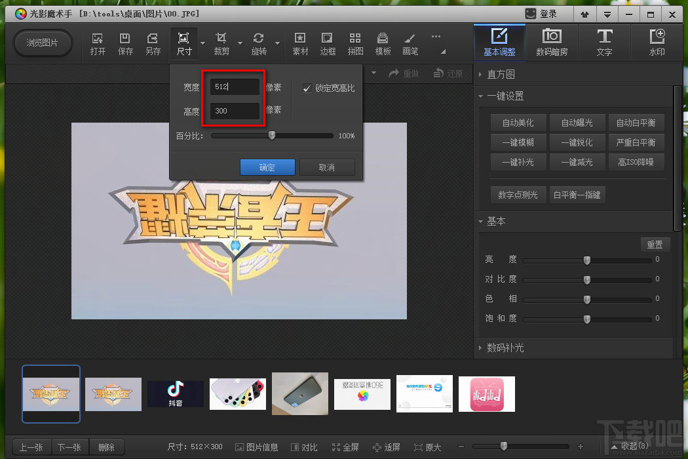Image resolution: width=688 pixels, height=459 pixels.
Task: Zoom in with the plus icon
Action: click(x=581, y=447)
